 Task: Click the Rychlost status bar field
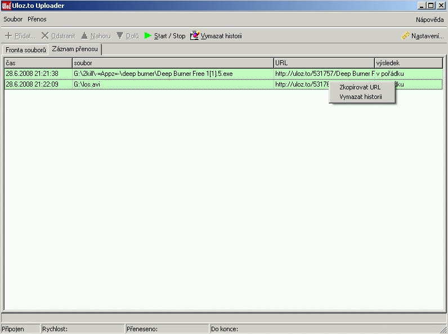pyautogui.click(x=83, y=329)
